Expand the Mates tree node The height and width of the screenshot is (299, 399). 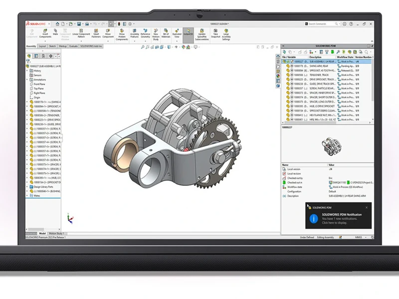[x=27, y=196]
